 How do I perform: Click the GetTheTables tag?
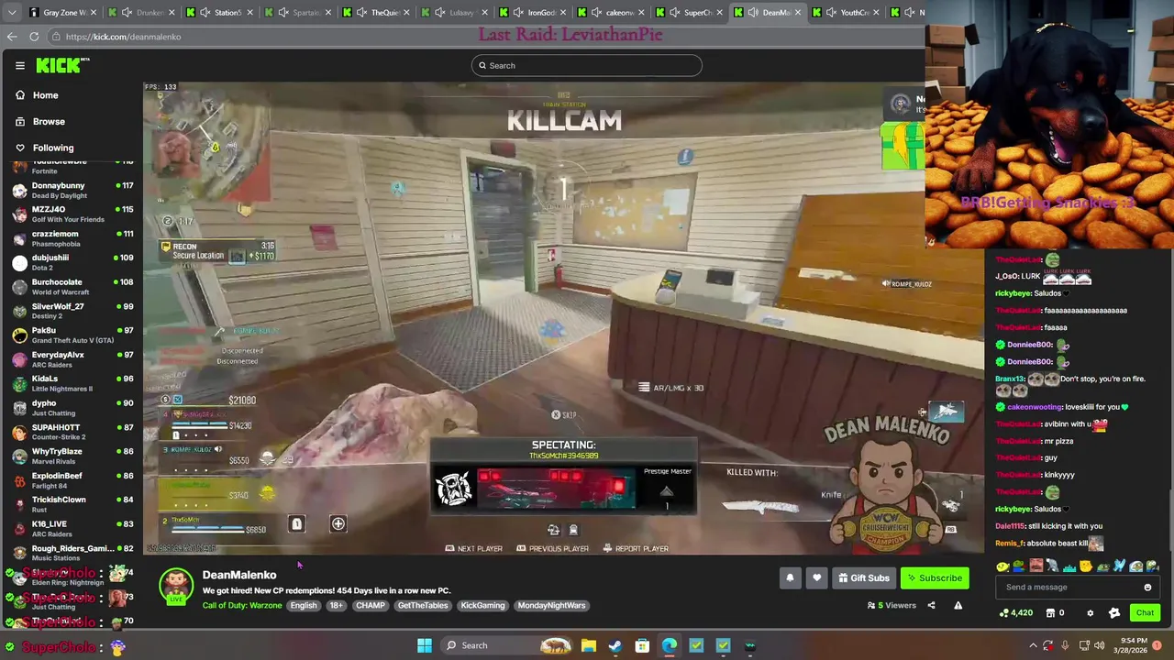point(423,605)
